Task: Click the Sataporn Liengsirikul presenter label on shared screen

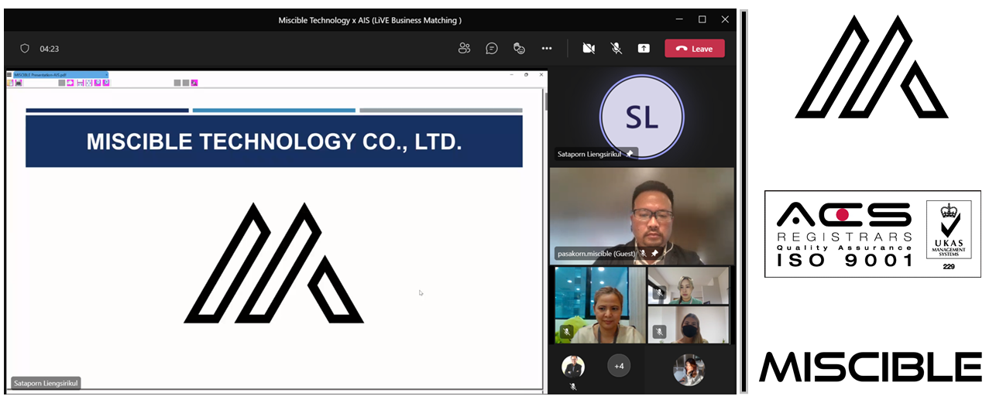Action: [x=46, y=383]
